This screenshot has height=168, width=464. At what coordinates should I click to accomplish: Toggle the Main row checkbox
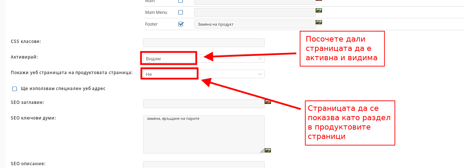[181, 1]
